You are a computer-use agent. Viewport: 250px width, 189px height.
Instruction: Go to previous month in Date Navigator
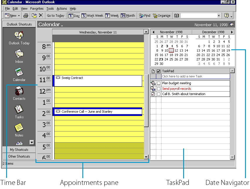coord(154,32)
